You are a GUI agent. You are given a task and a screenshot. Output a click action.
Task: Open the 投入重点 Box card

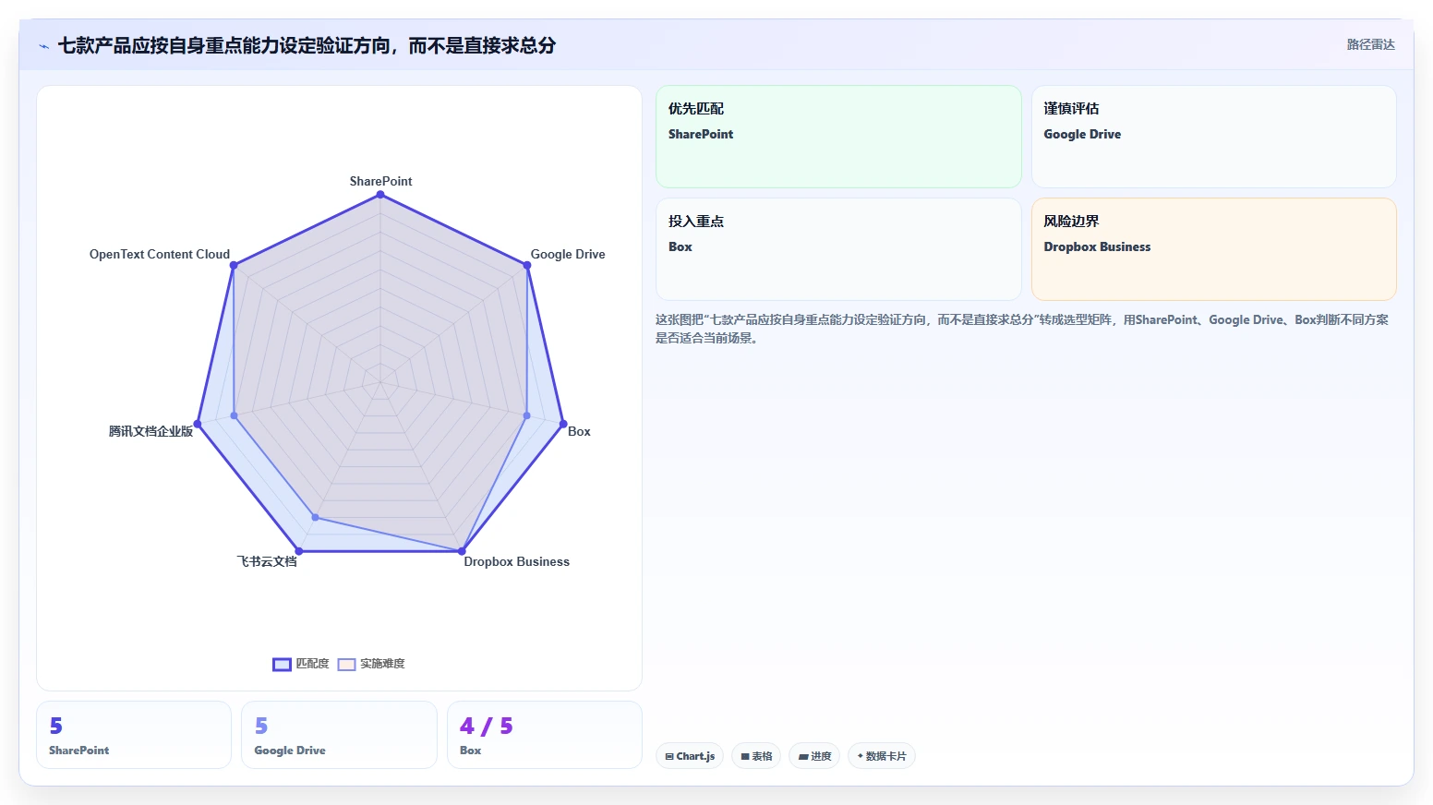(838, 249)
